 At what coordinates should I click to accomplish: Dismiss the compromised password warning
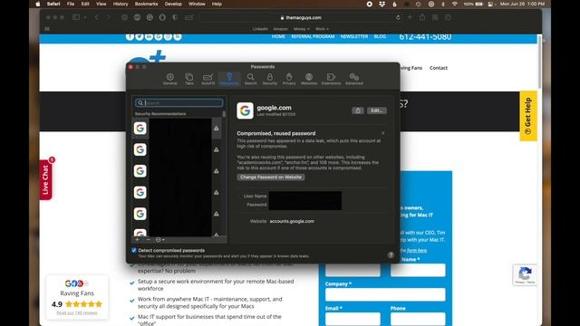tap(382, 133)
